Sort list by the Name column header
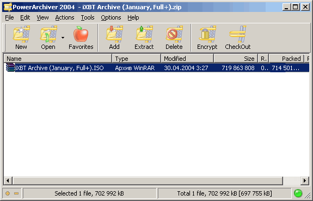The height and width of the screenshot is (201, 313). 58,59
